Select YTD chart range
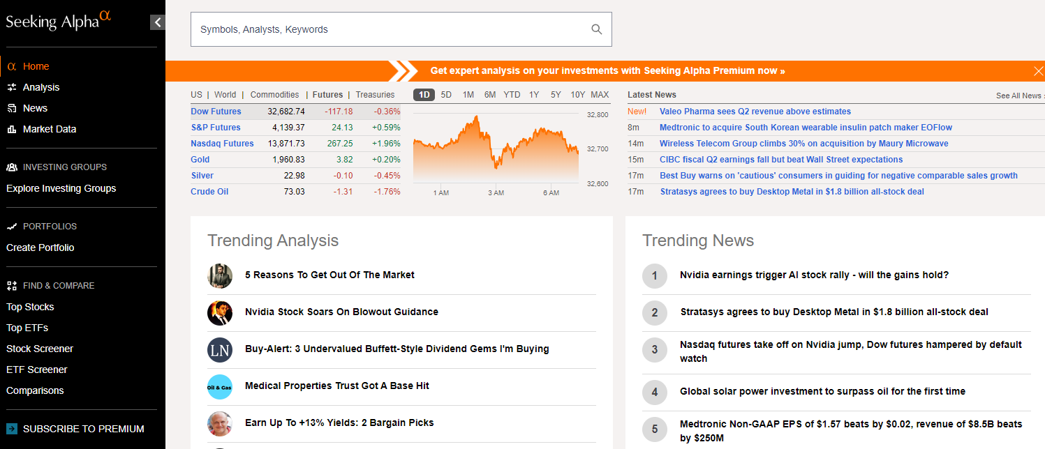The width and height of the screenshot is (1045, 449). coord(512,95)
